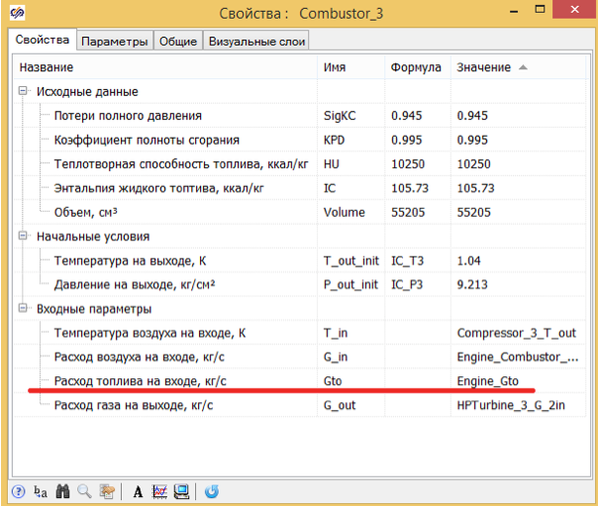Minimize the properties window
598x506 pixels.
tap(514, 12)
